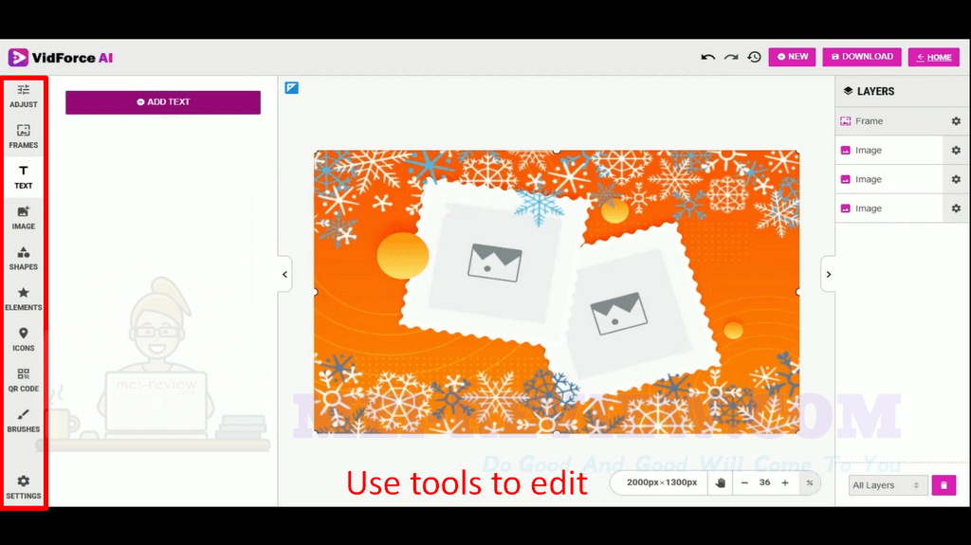Click the percent zoom button
The height and width of the screenshot is (545, 971).
pos(810,483)
